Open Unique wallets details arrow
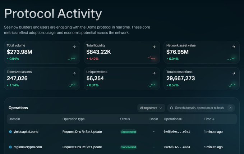The height and width of the screenshot is (154, 244). (x=154, y=73)
